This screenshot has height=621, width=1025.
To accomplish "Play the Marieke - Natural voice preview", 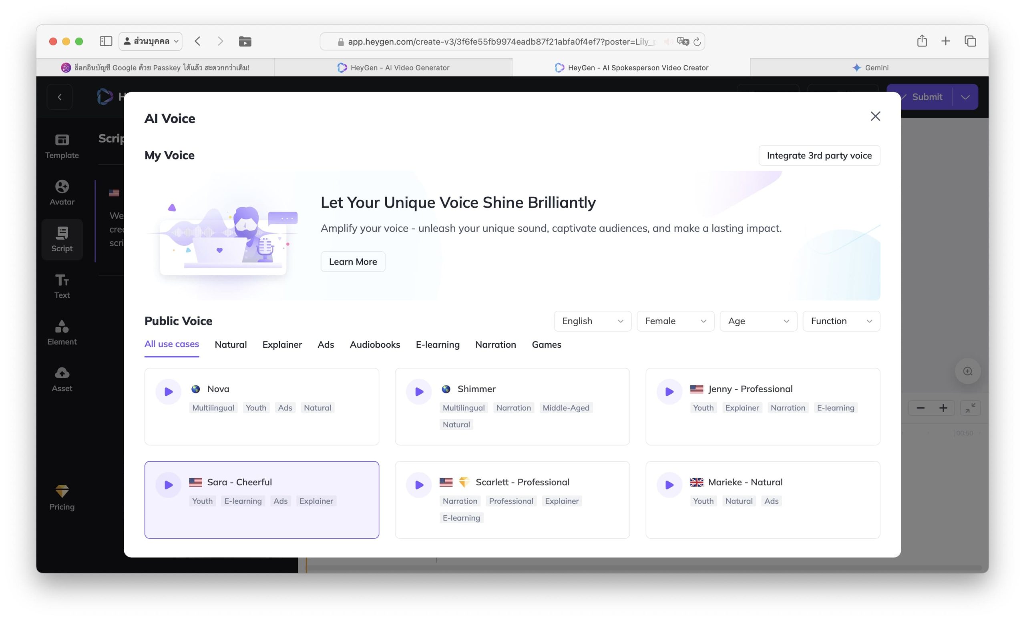I will [x=669, y=484].
